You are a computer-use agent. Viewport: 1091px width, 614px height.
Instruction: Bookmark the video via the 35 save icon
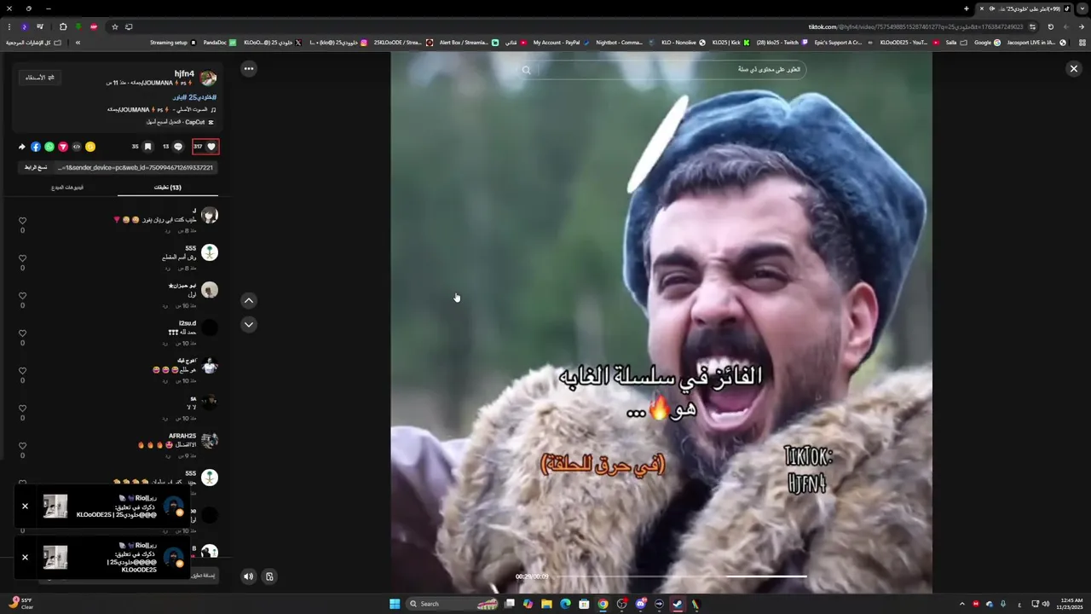click(x=147, y=147)
